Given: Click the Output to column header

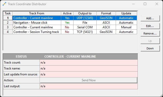Looking at the screenshot, I should point(85,13).
